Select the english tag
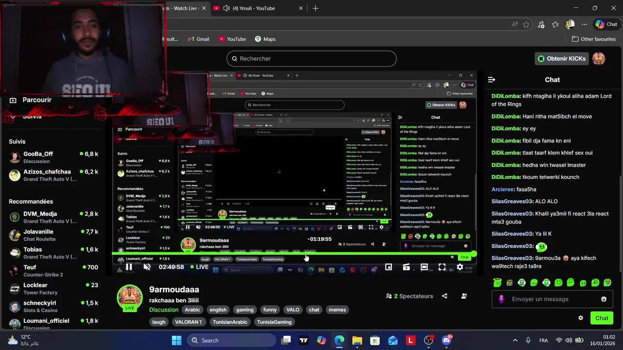This screenshot has width=623, height=350. pyautogui.click(x=218, y=310)
